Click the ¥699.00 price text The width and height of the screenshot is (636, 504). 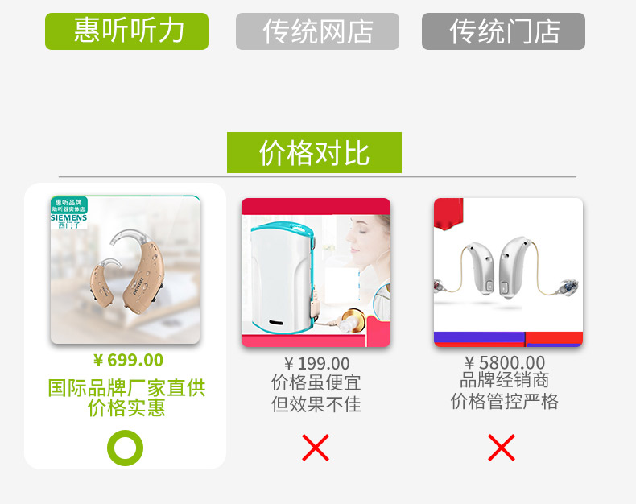[128, 360]
